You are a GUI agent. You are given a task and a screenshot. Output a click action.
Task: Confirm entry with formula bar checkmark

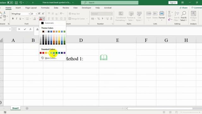tap(25, 29)
